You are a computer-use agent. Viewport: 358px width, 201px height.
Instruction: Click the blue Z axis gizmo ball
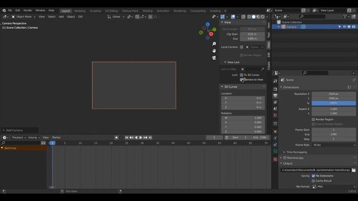pyautogui.click(x=208, y=25)
